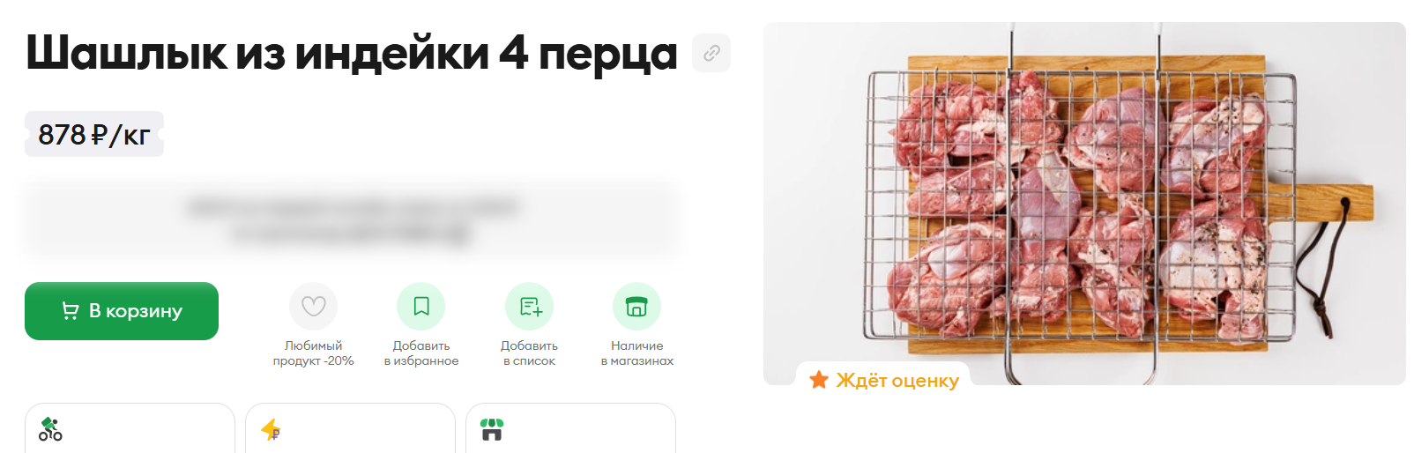
Task: Click the "Шашлык из индейки 4 перца" title
Action: point(352,53)
